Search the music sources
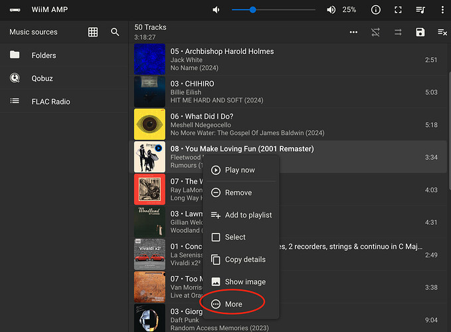The width and height of the screenshot is (451, 332). pyautogui.click(x=115, y=32)
